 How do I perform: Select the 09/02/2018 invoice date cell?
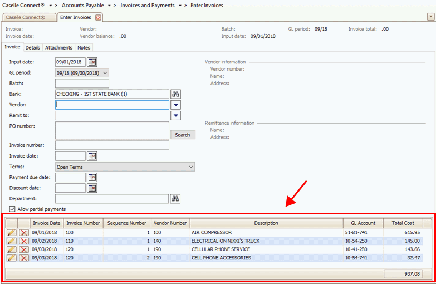[47, 241]
